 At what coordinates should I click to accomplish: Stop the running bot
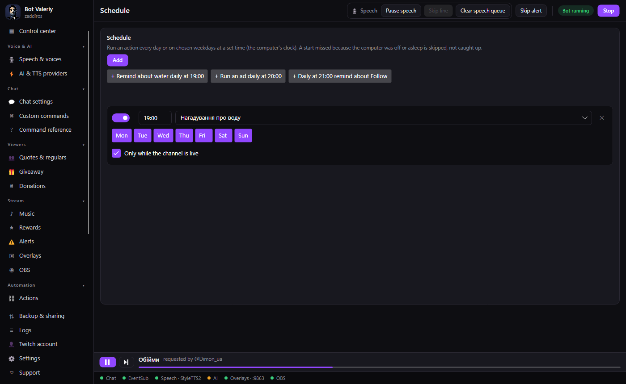609,11
